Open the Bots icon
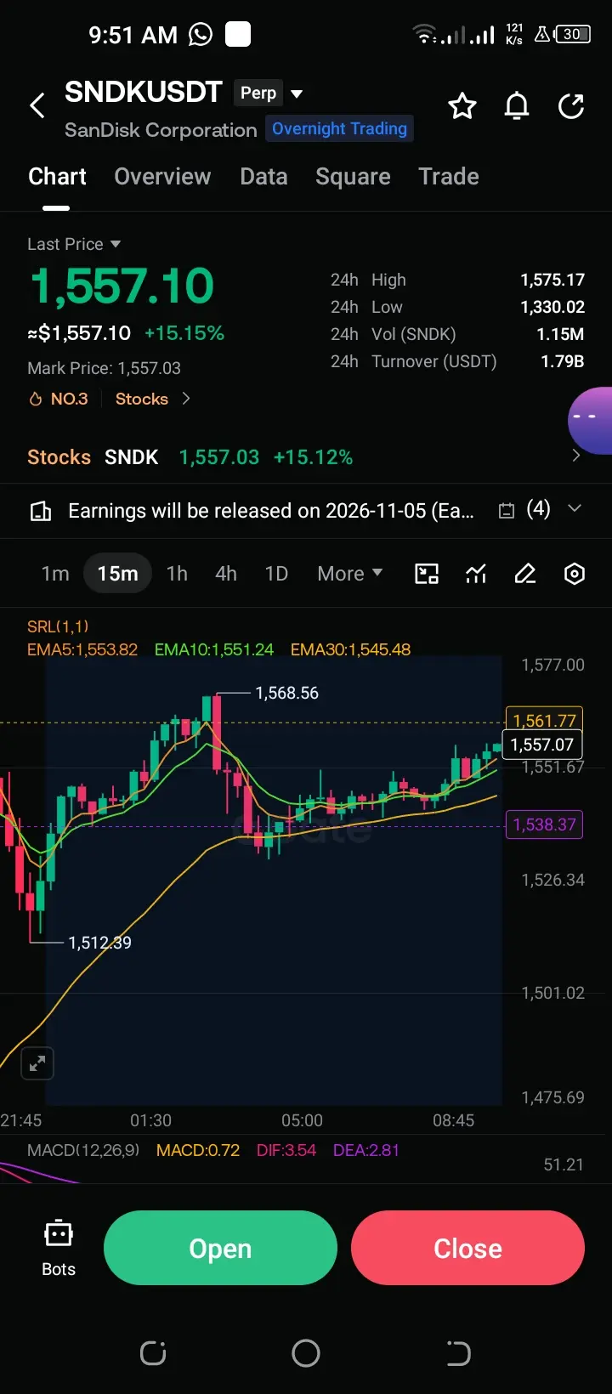This screenshot has width=612, height=1394. coord(59,1249)
